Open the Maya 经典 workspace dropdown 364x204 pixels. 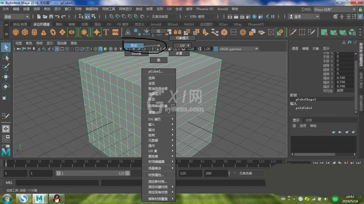335,9
